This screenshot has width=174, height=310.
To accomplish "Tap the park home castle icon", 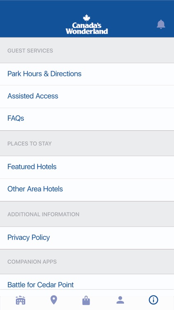I will 21,300.
